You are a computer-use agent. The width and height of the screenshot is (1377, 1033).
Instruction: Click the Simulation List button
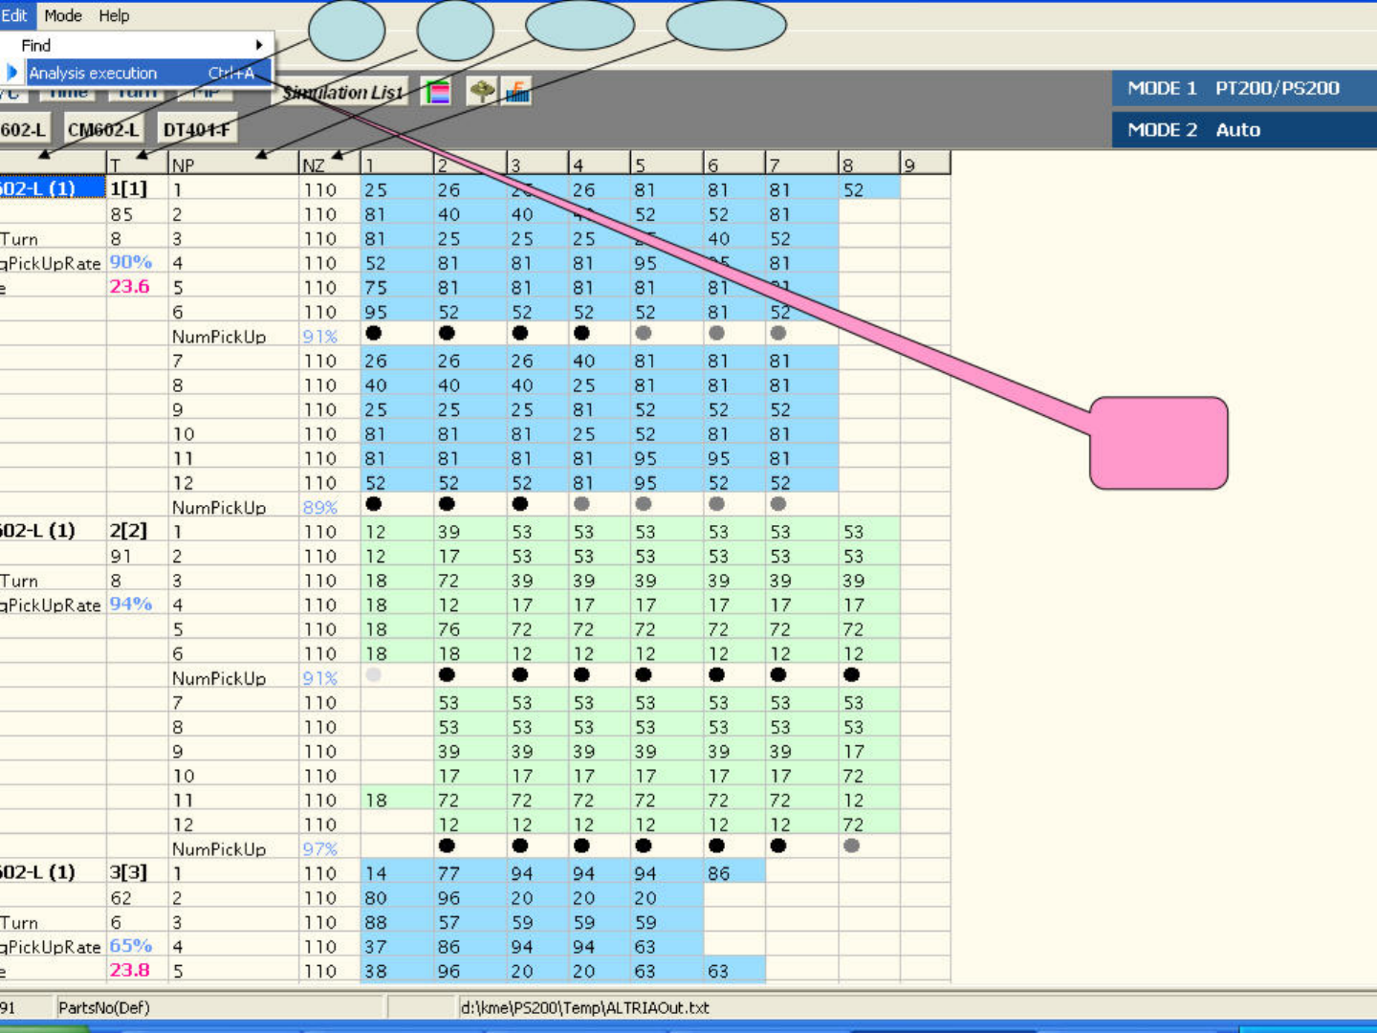tap(342, 92)
